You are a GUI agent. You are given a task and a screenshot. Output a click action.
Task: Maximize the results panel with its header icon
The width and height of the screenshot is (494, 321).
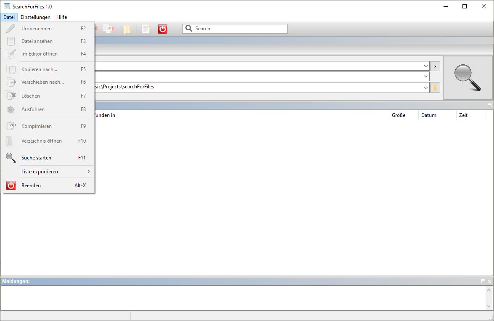click(489, 105)
